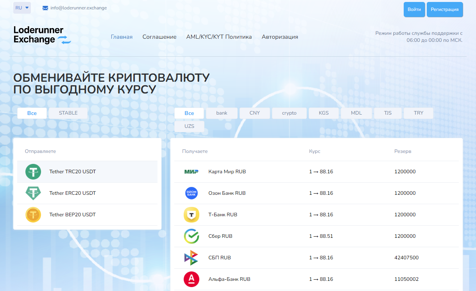Choose Т-Банк RUB
The height and width of the screenshot is (291, 476).
223,215
